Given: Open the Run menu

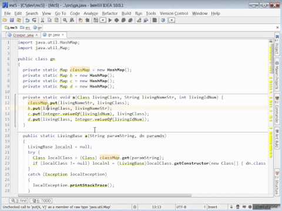Looking at the screenshot, I should (139, 13).
